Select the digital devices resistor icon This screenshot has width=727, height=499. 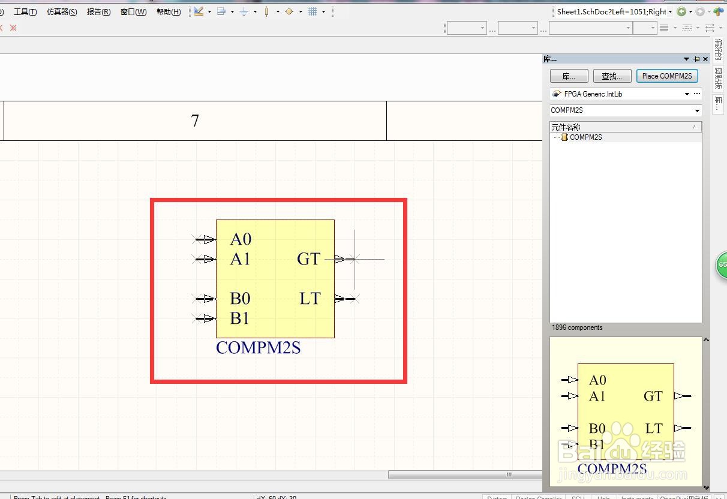[x=267, y=11]
